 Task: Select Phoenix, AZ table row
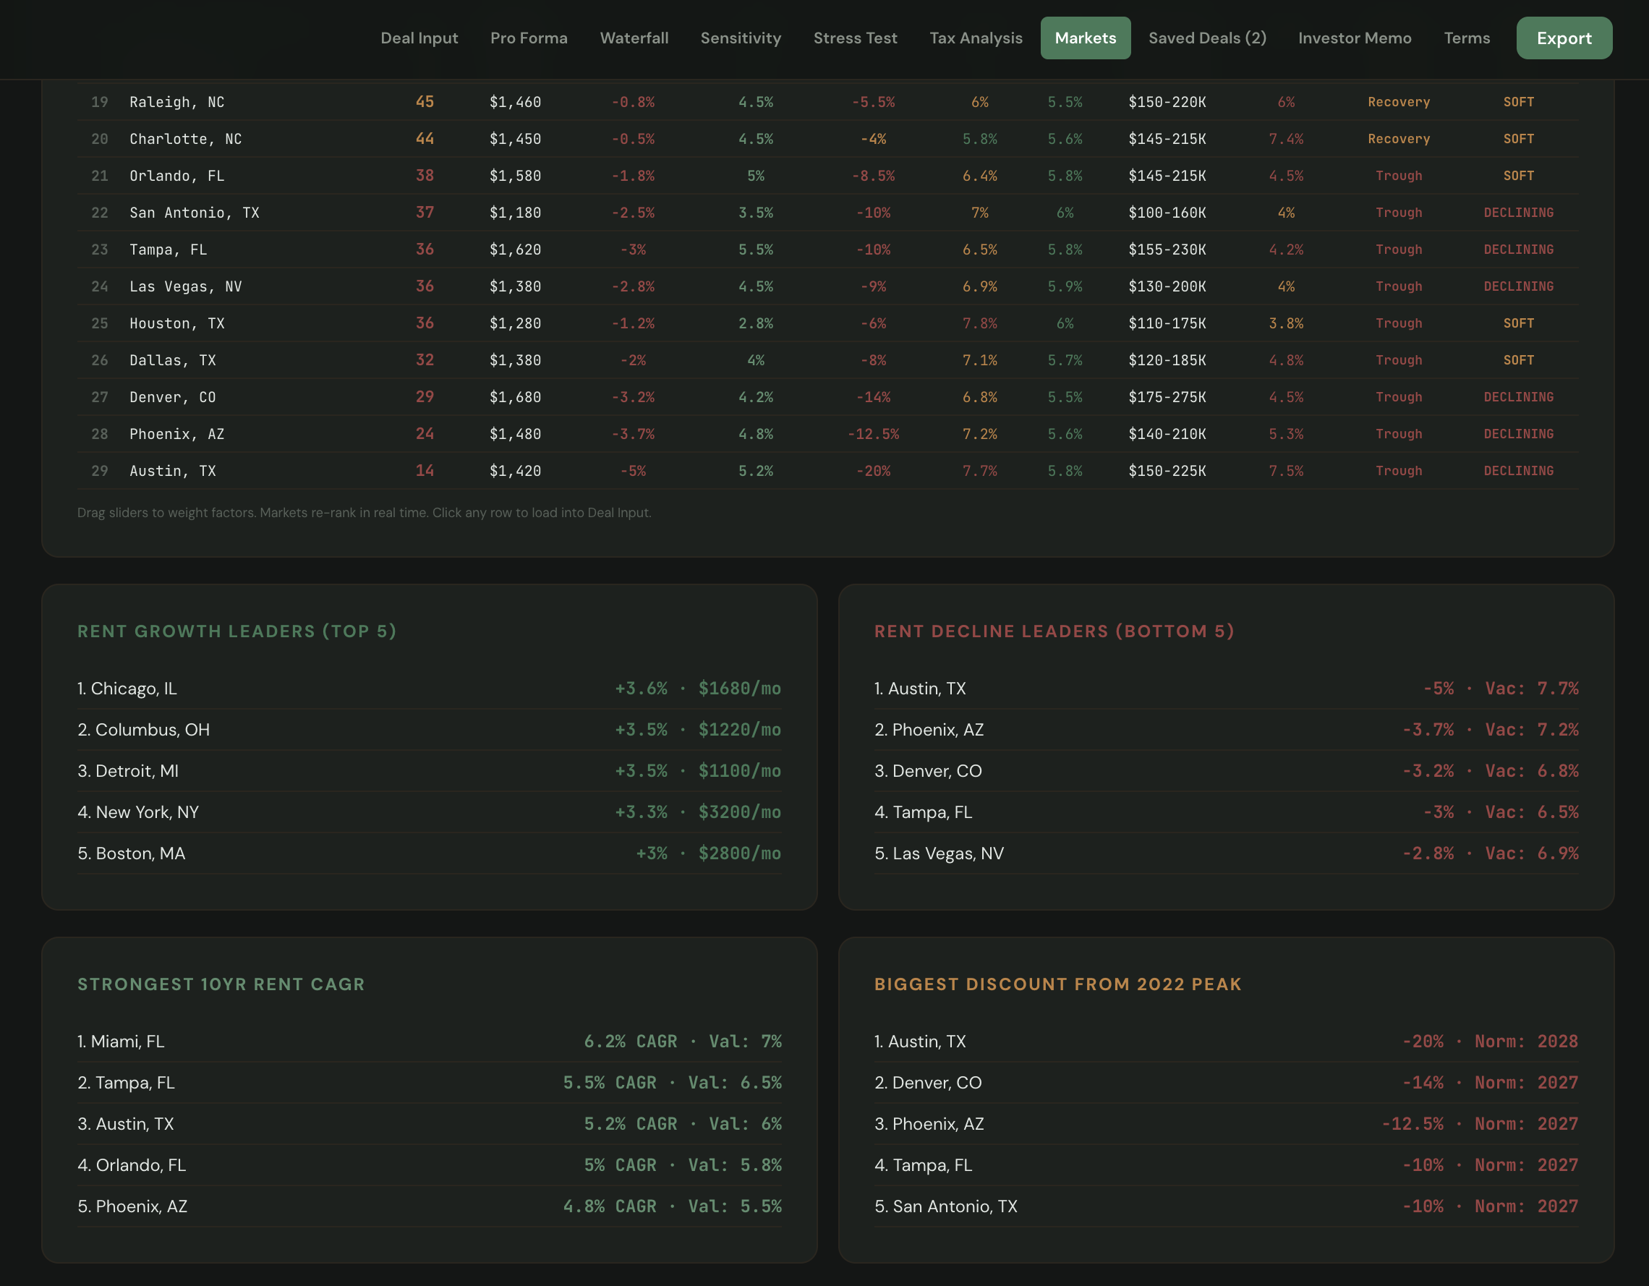click(x=827, y=434)
